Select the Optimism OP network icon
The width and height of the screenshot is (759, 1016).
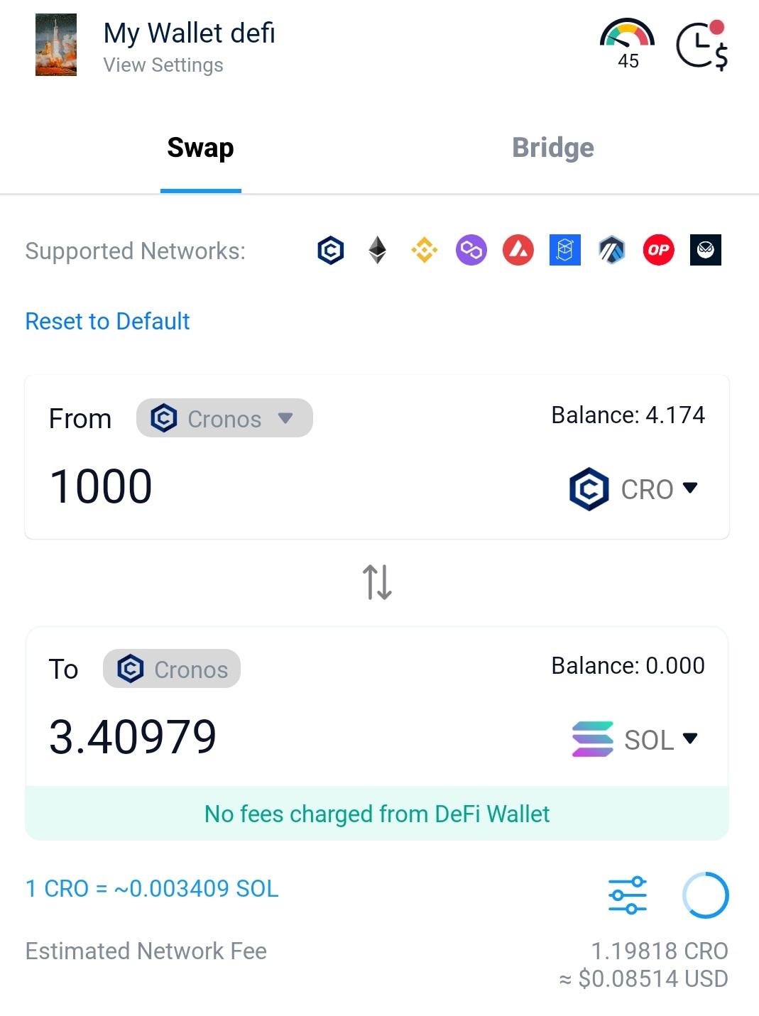tap(659, 250)
